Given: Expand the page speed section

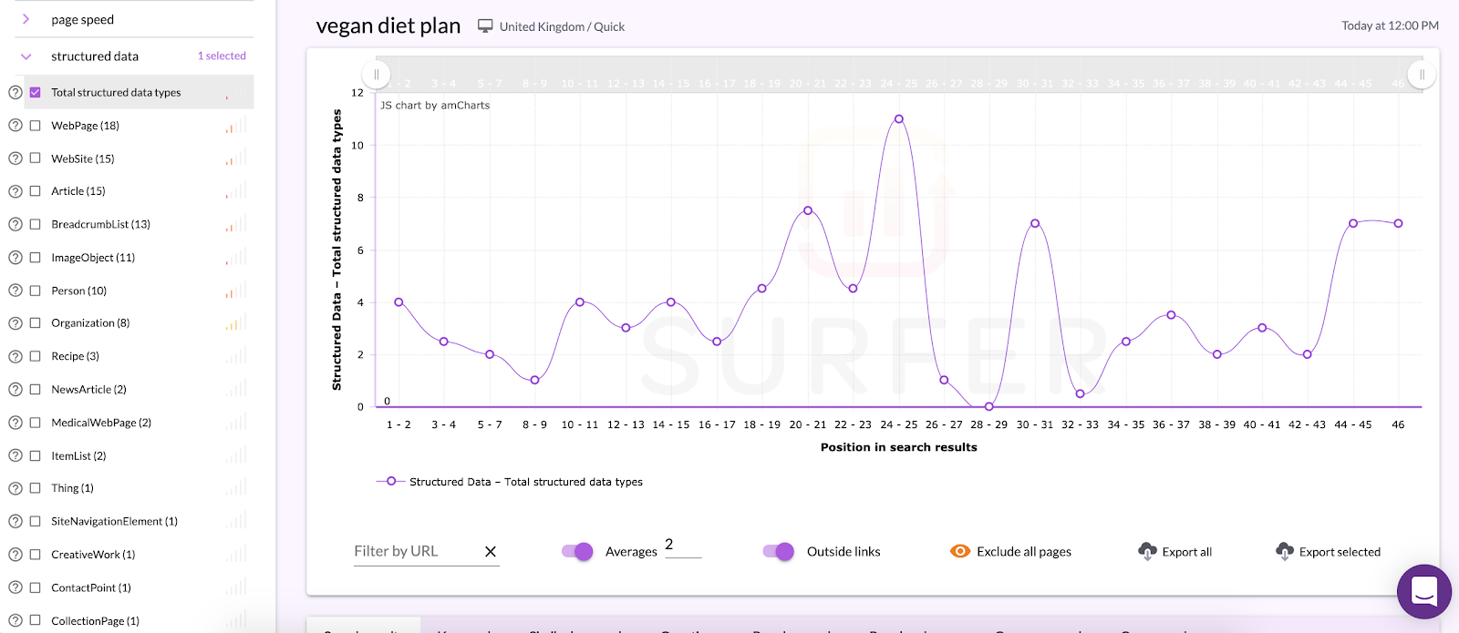Looking at the screenshot, I should click(x=26, y=19).
